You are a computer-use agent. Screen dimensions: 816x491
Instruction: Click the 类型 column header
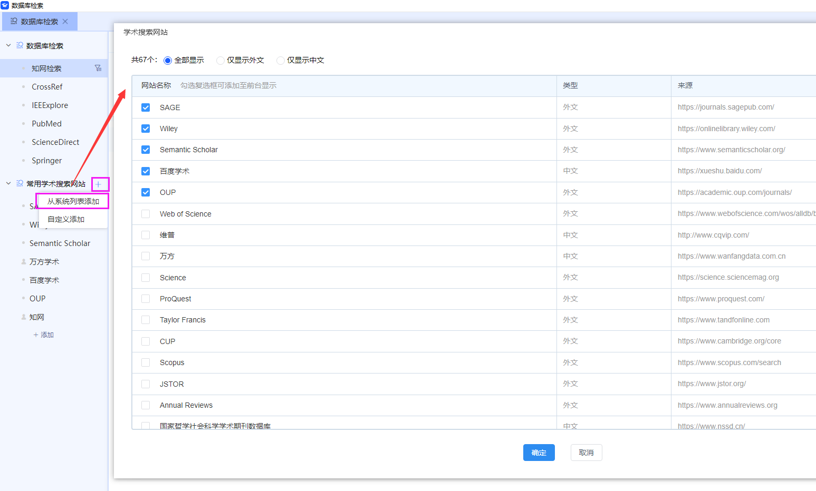click(570, 85)
